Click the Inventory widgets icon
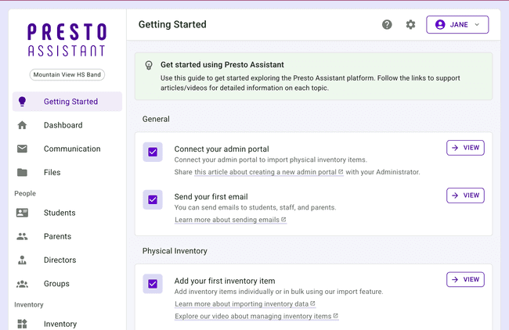Image resolution: width=509 pixels, height=330 pixels. (22, 324)
